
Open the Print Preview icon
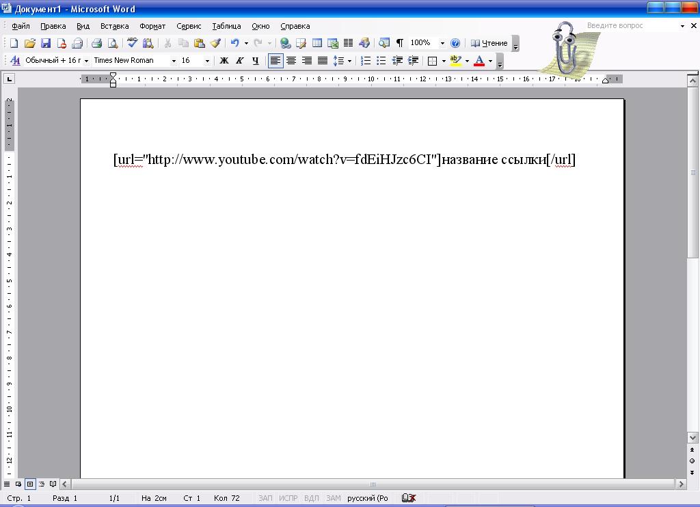click(x=113, y=43)
